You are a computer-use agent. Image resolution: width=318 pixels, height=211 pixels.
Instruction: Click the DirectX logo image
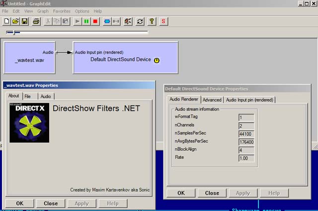[x=29, y=122]
